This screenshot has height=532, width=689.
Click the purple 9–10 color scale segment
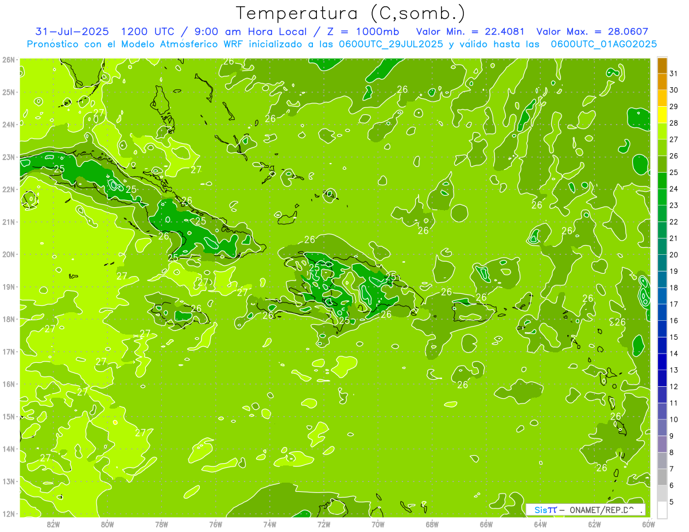click(x=662, y=428)
